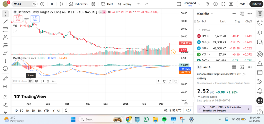Screen dimensions: 264x124
Task: Open the candlestick chart type icon
Action: pyautogui.click(x=61, y=4)
